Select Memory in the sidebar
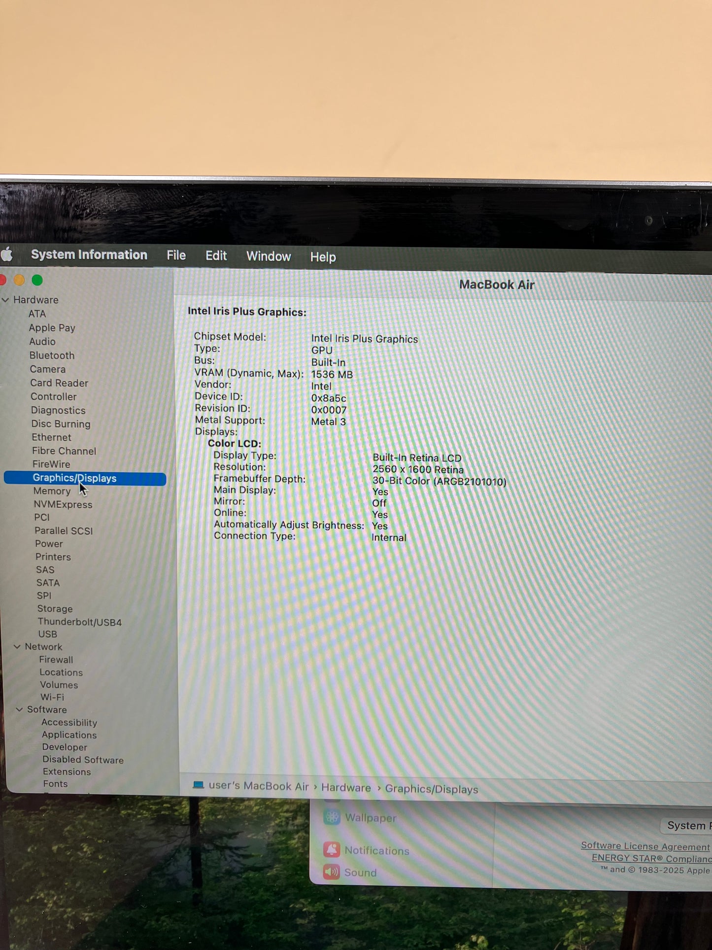 (x=52, y=491)
